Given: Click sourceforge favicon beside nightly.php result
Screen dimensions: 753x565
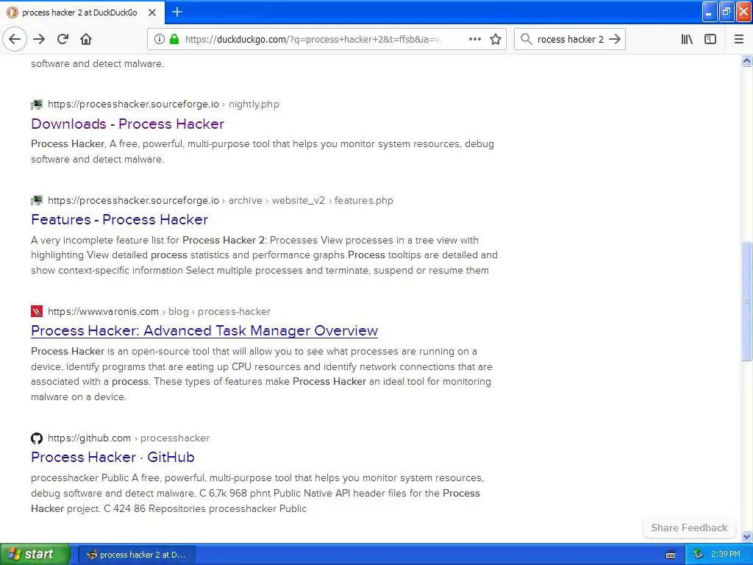Looking at the screenshot, I should [x=37, y=104].
